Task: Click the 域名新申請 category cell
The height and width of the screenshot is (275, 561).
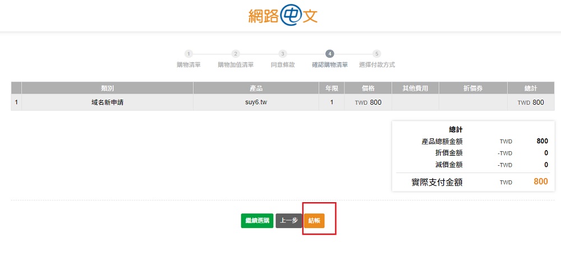Action: pos(107,102)
